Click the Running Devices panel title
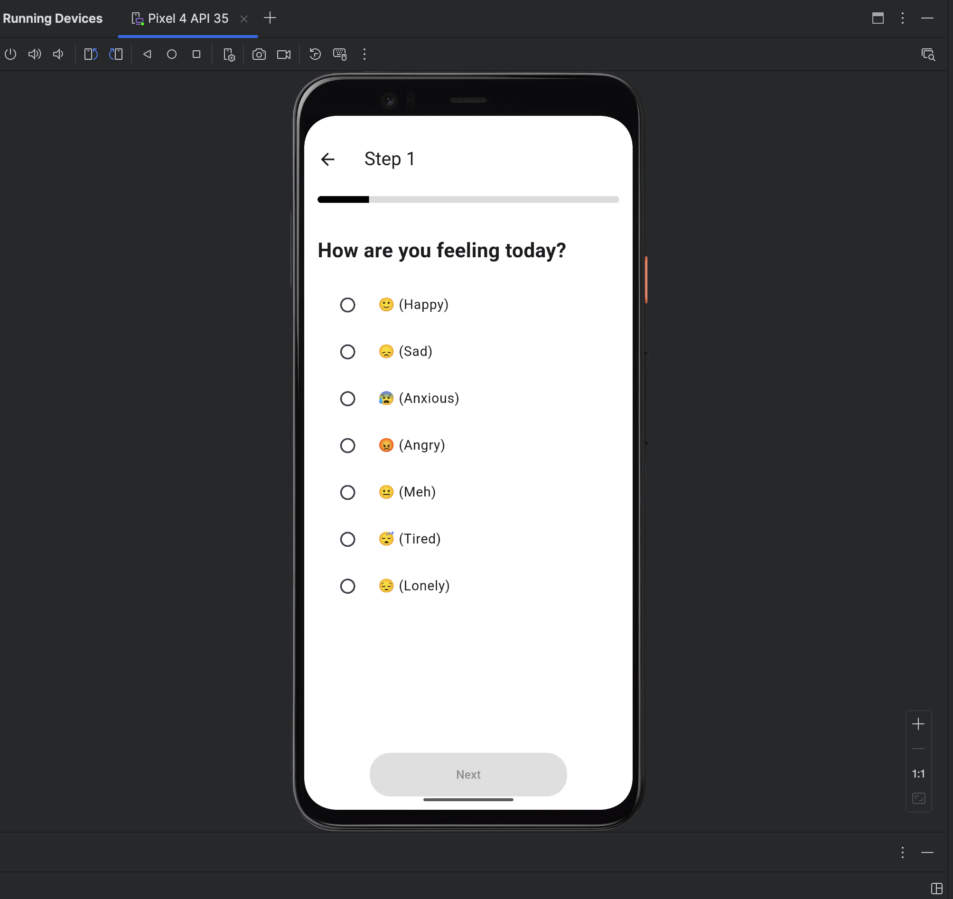The height and width of the screenshot is (899, 953). [53, 18]
